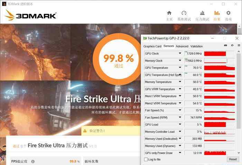242x165 pixels.
Task: Open the stress test chart icon
Action: click(x=202, y=13)
